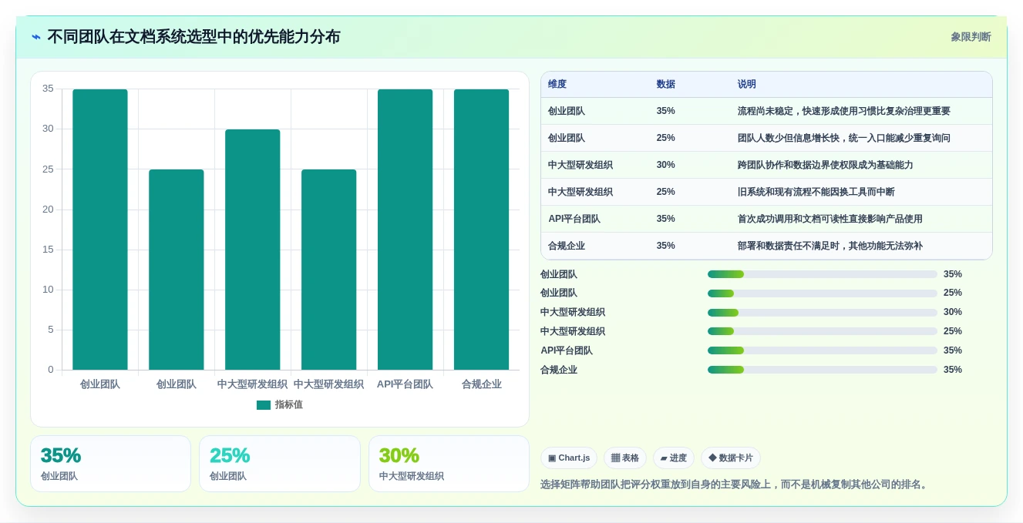Click the bar icon on the 进度 chip
Image resolution: width=1023 pixels, height=523 pixels.
coord(664,458)
